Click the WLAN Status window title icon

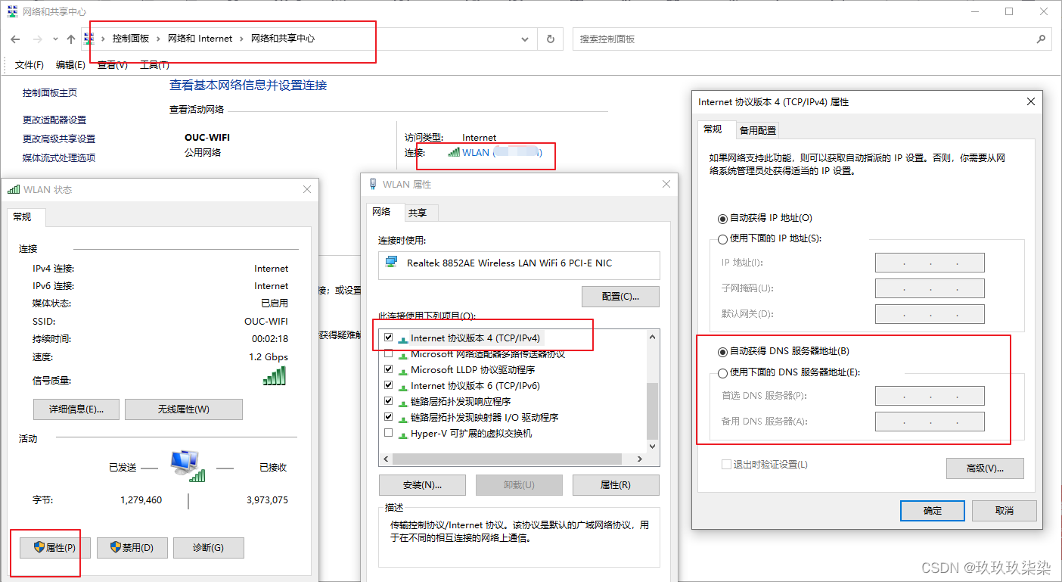pos(14,189)
